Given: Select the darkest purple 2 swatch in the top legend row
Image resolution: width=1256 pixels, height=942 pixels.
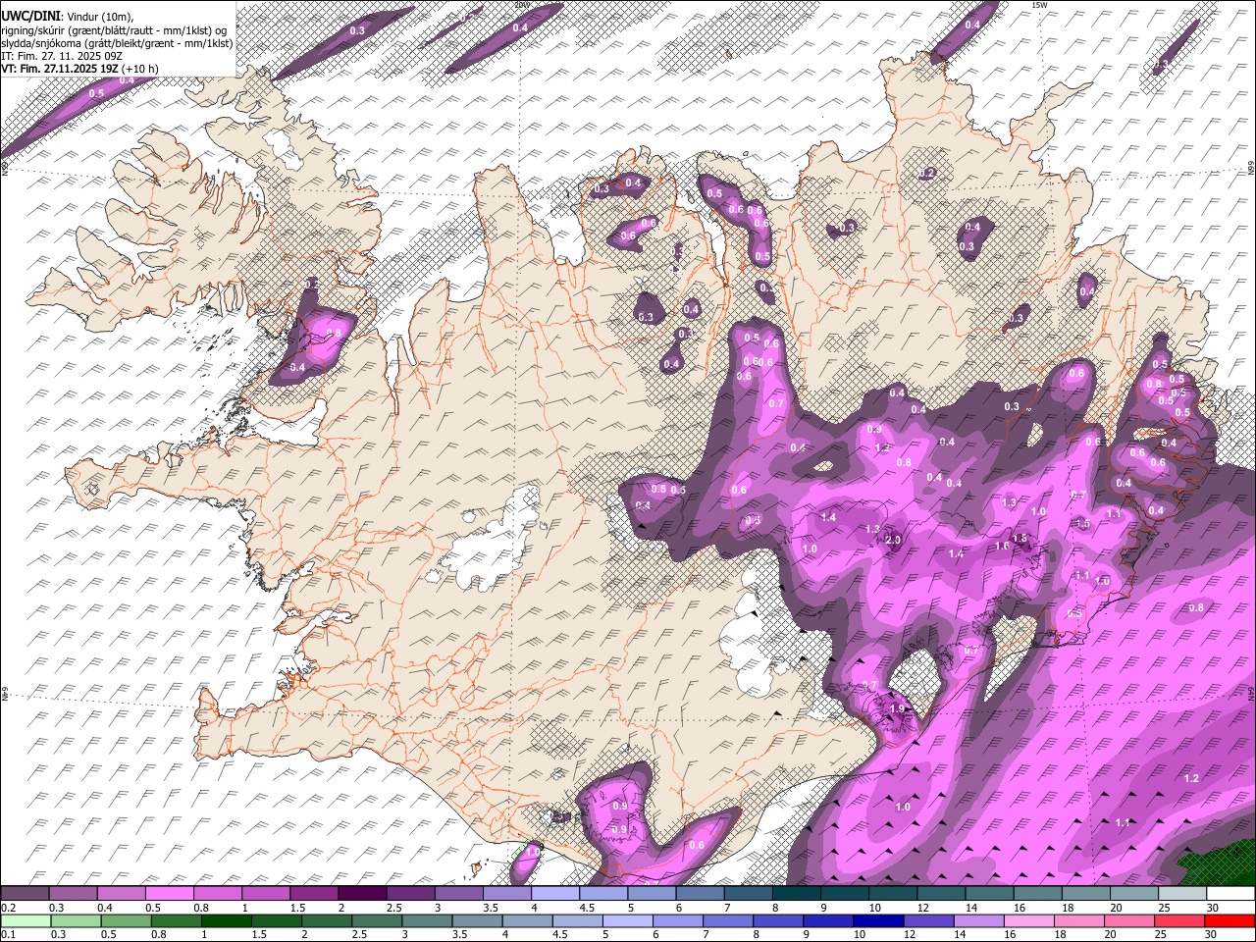Looking at the screenshot, I should (x=362, y=894).
